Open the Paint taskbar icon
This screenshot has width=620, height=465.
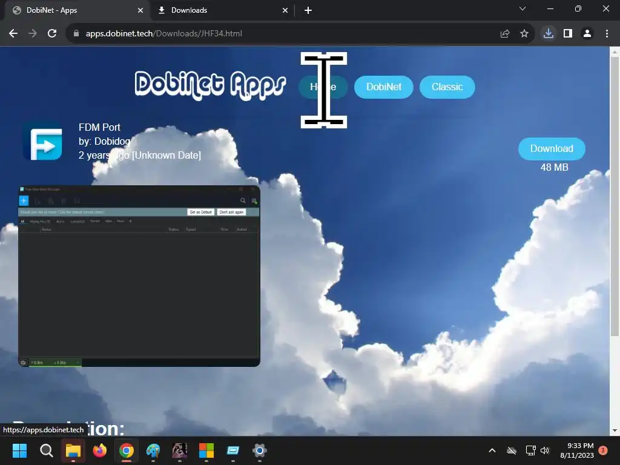(153, 450)
